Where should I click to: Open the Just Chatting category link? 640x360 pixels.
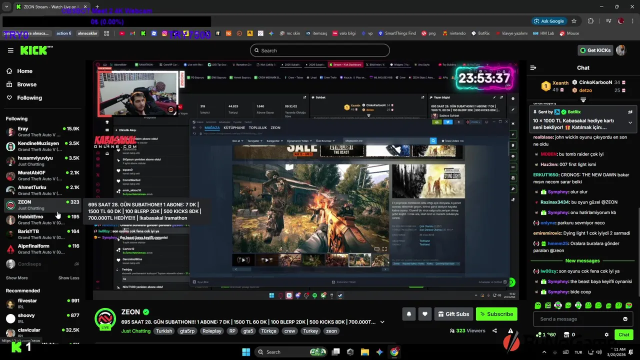(x=136, y=331)
